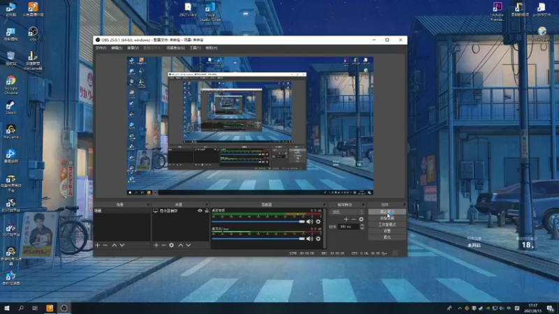Move source down with Sources down arrow
559x314 pixels.
(188, 246)
